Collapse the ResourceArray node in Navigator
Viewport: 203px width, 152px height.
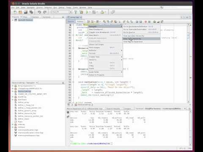tap(13, 91)
